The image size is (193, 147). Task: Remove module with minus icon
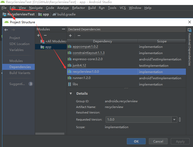click(x=45, y=35)
